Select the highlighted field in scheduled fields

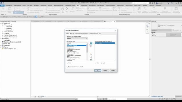click(x=105, y=43)
